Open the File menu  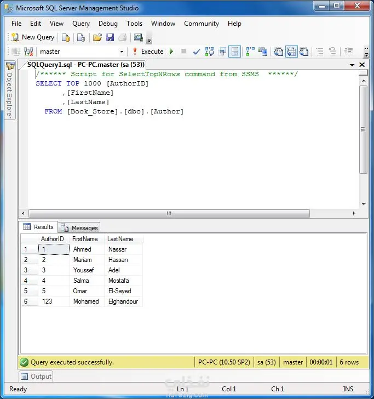point(16,24)
